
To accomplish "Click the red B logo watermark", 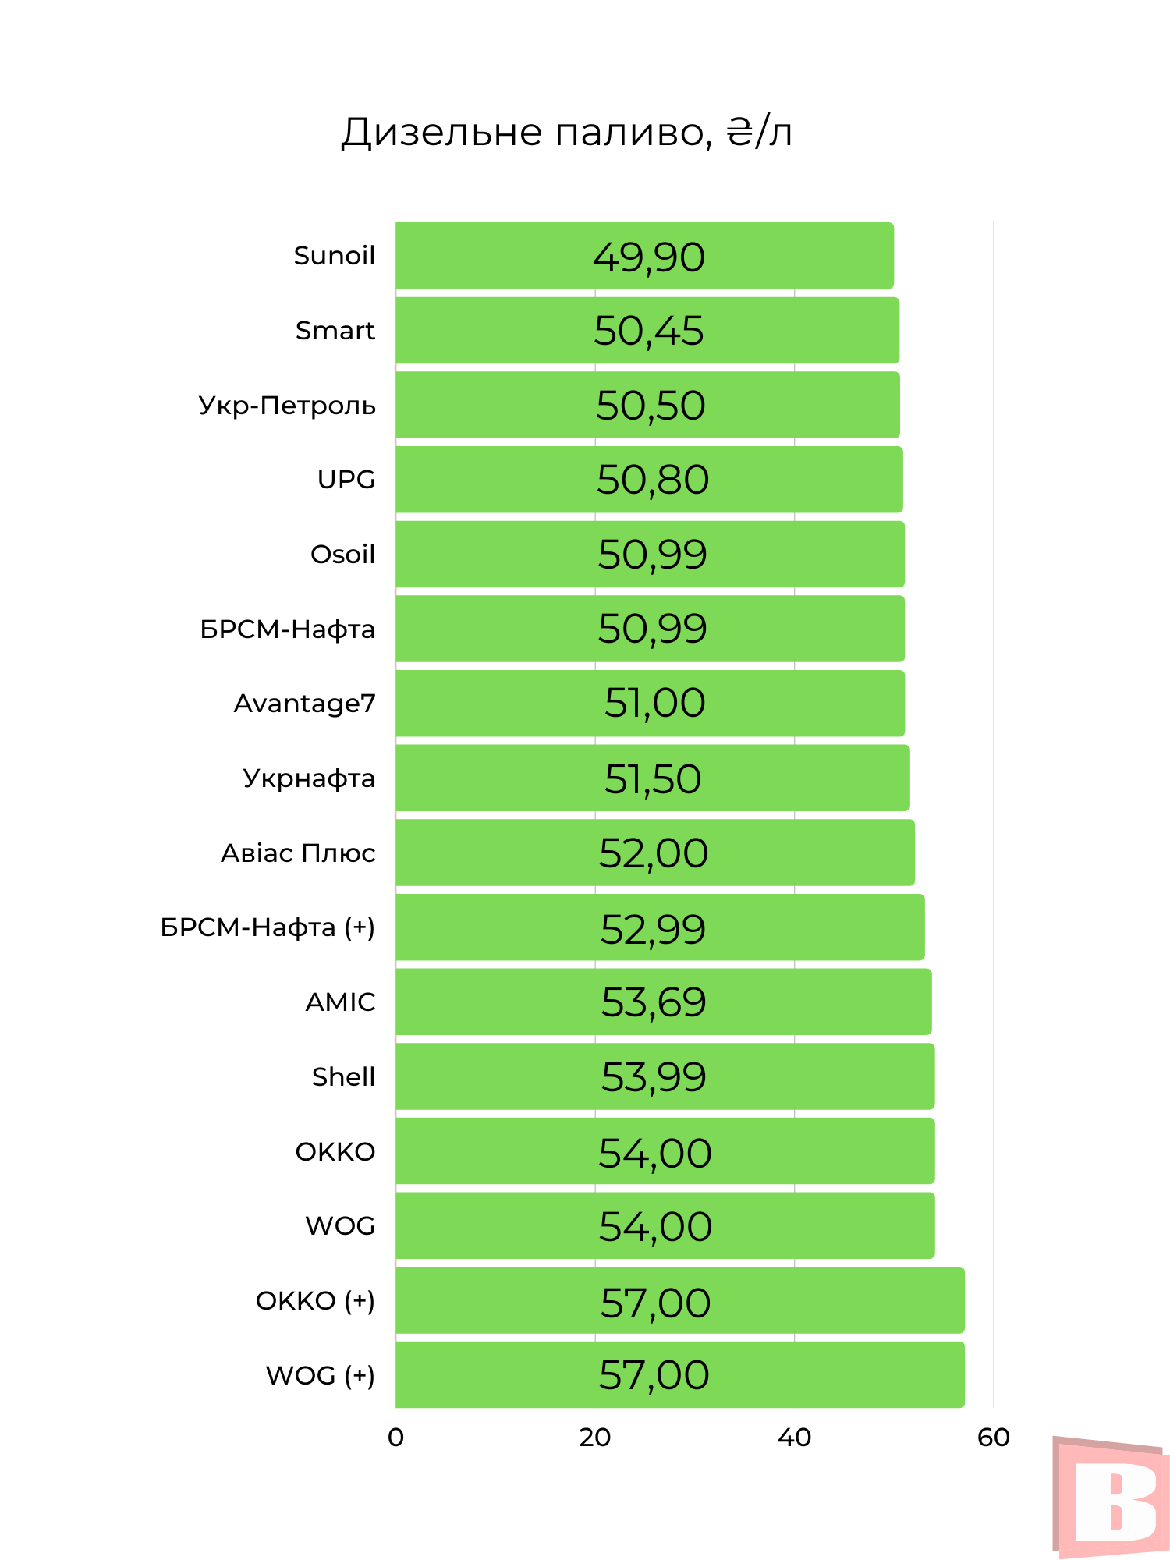I will point(1111,1498).
